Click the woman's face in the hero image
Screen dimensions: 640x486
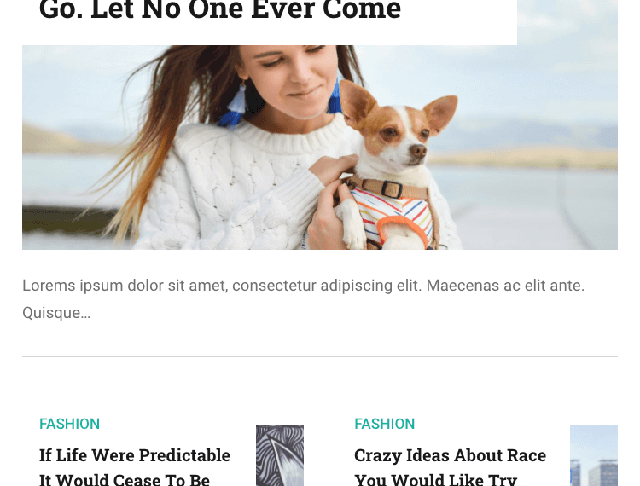[x=294, y=78]
